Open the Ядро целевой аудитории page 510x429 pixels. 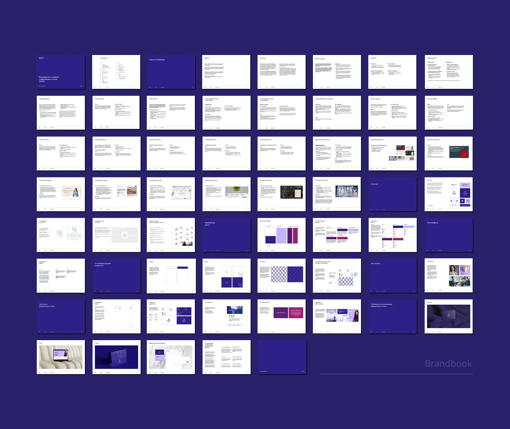coord(337,153)
